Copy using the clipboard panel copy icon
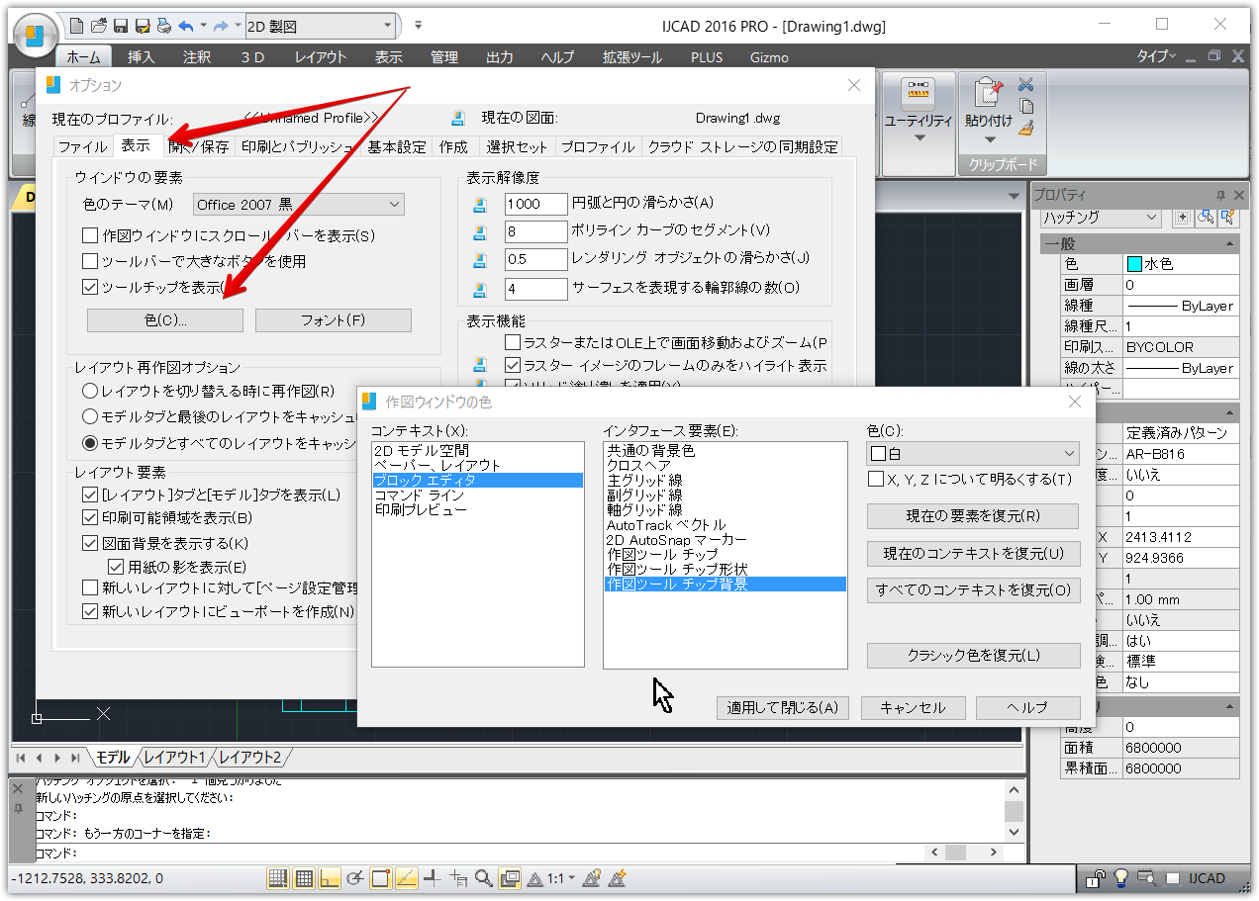 point(1026,106)
